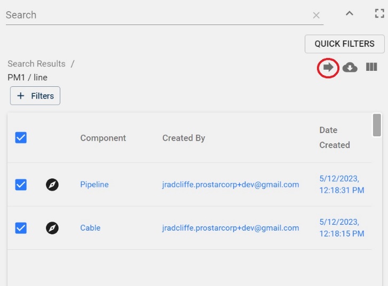Uncheck the Pipeline row checkbox
This screenshot has width=388, height=286.
pyautogui.click(x=21, y=185)
